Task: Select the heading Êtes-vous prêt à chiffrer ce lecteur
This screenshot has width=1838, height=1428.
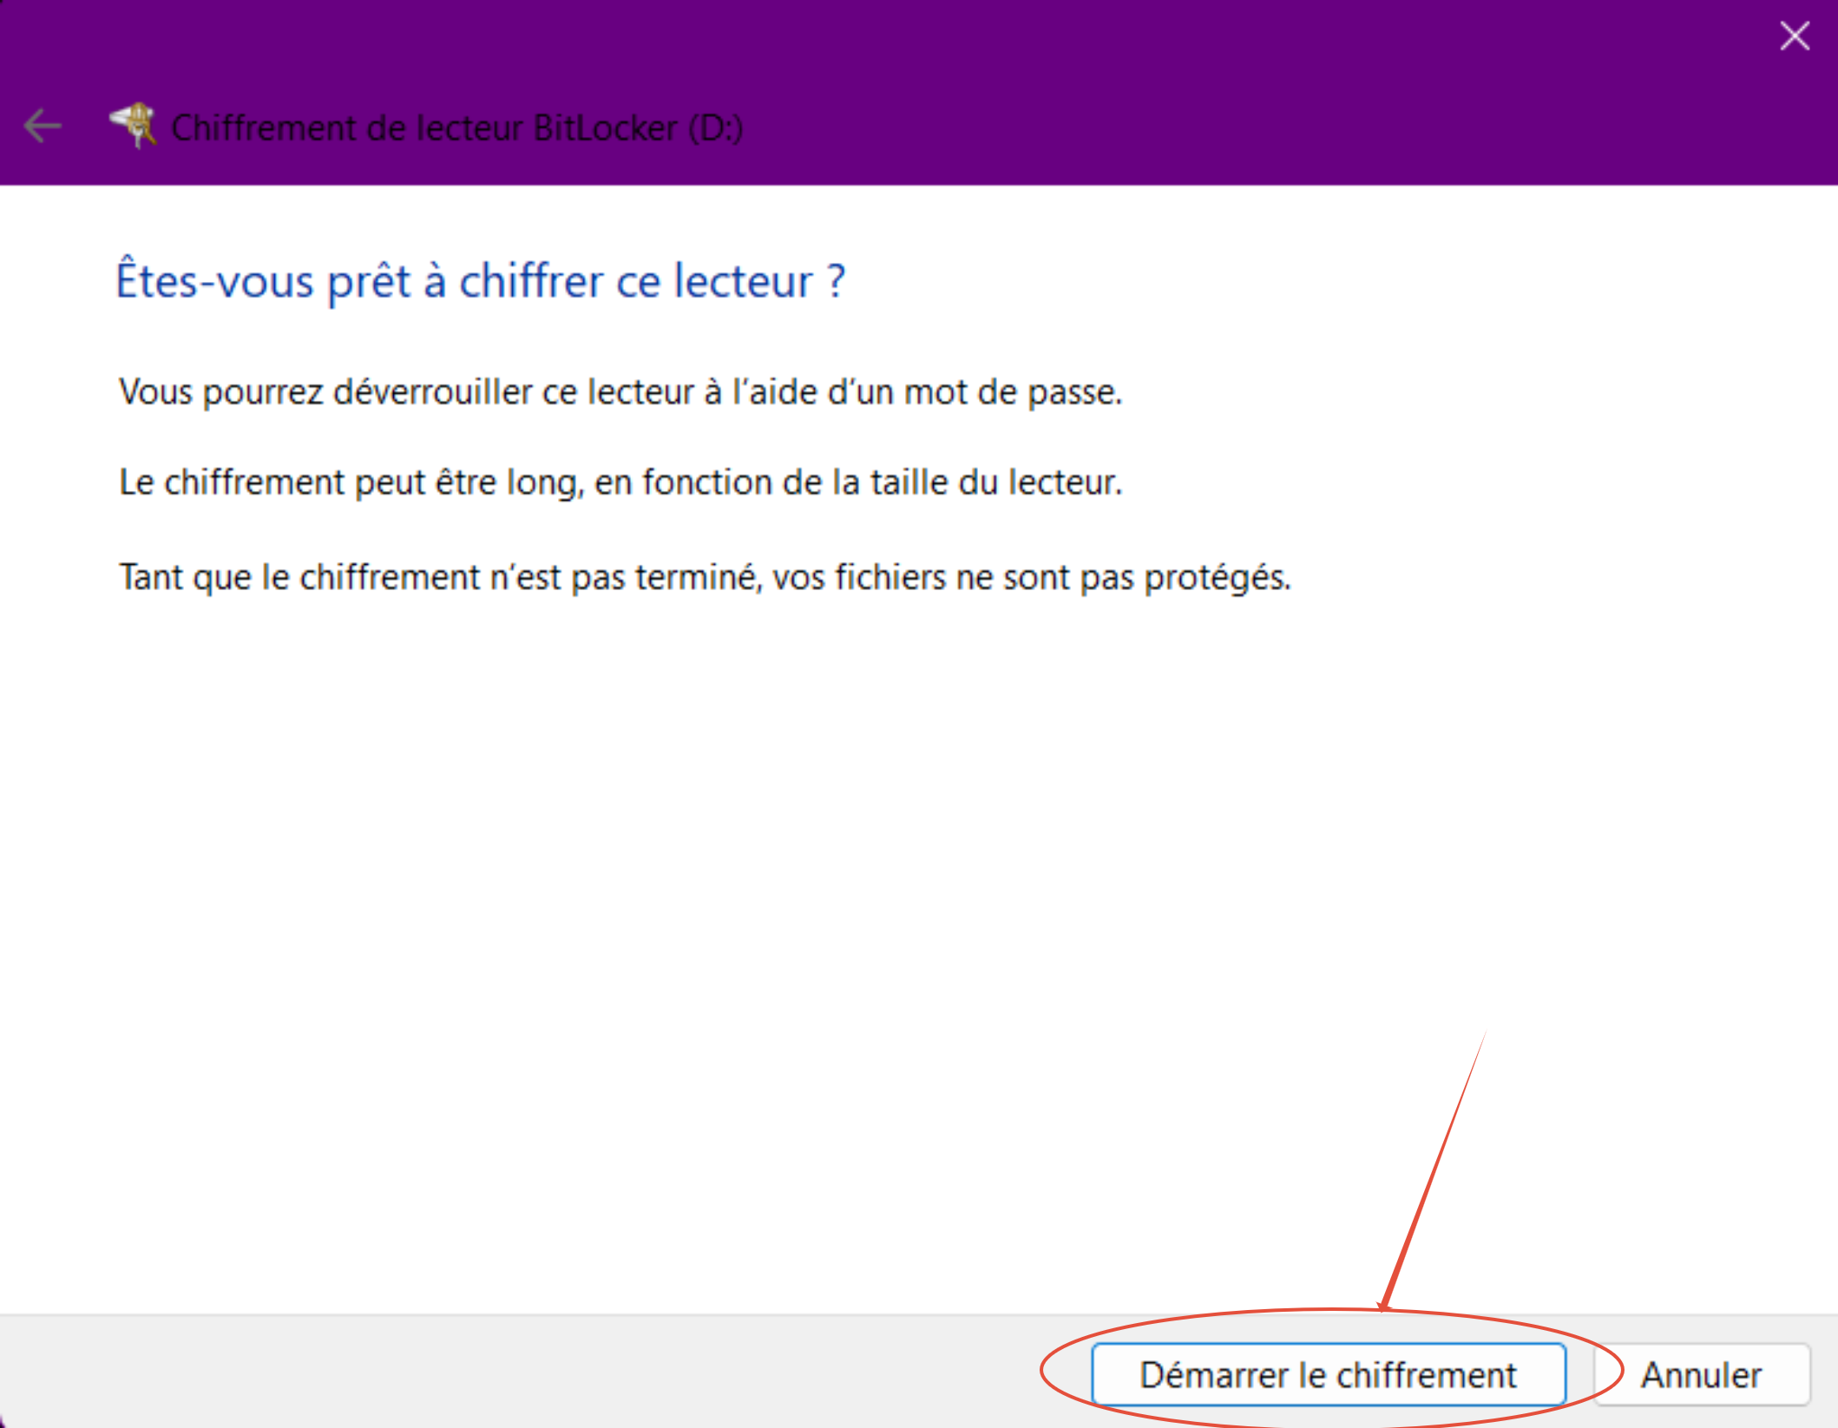Action: point(480,281)
